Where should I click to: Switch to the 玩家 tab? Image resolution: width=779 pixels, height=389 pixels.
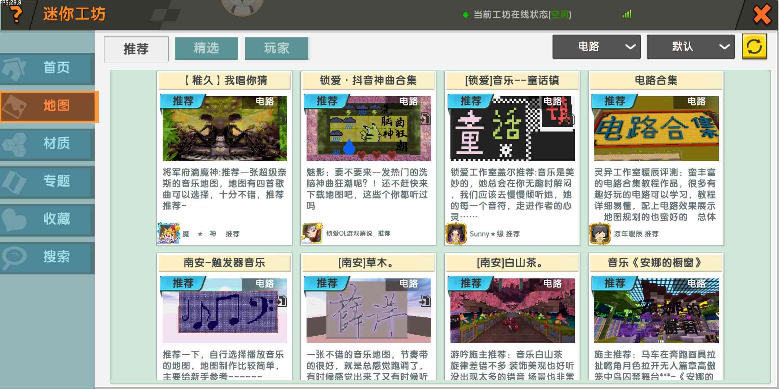coord(277,48)
